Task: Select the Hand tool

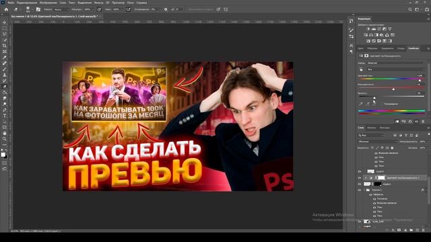Action: (x=5, y=133)
